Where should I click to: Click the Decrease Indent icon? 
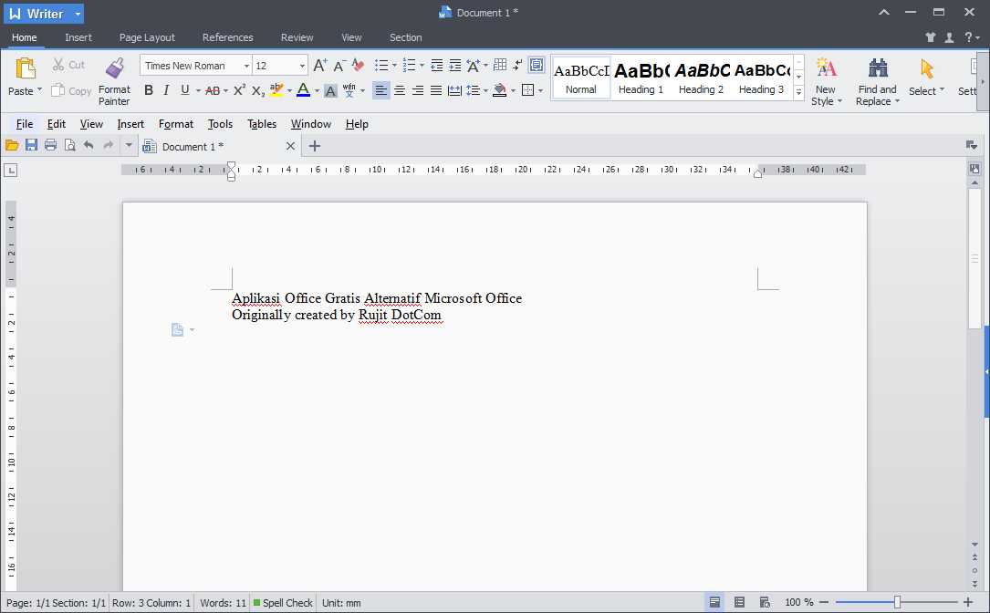coord(436,65)
